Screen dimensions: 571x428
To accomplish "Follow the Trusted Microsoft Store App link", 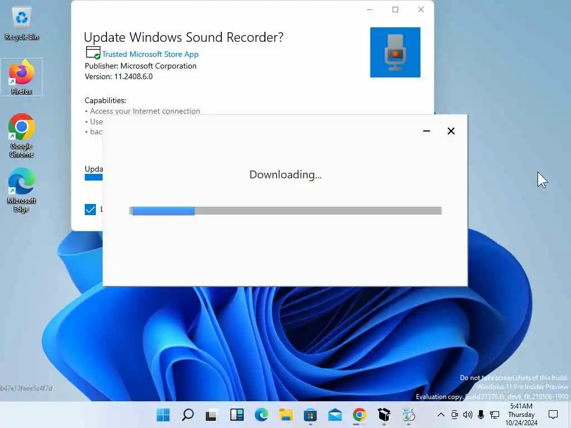I will [x=150, y=54].
